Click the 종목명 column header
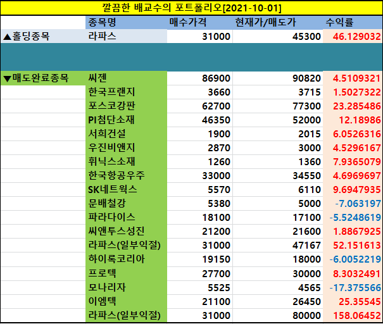 126,22
